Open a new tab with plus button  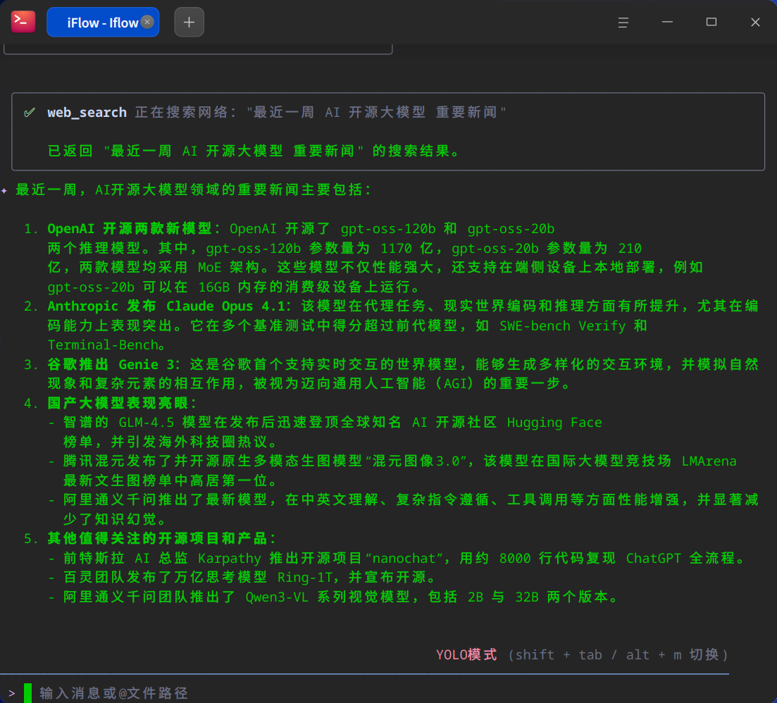coord(189,23)
